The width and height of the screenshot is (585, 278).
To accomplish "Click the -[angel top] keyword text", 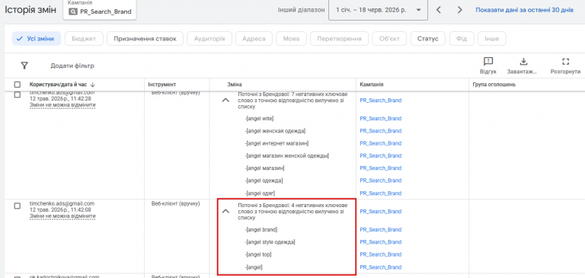I will (258, 254).
